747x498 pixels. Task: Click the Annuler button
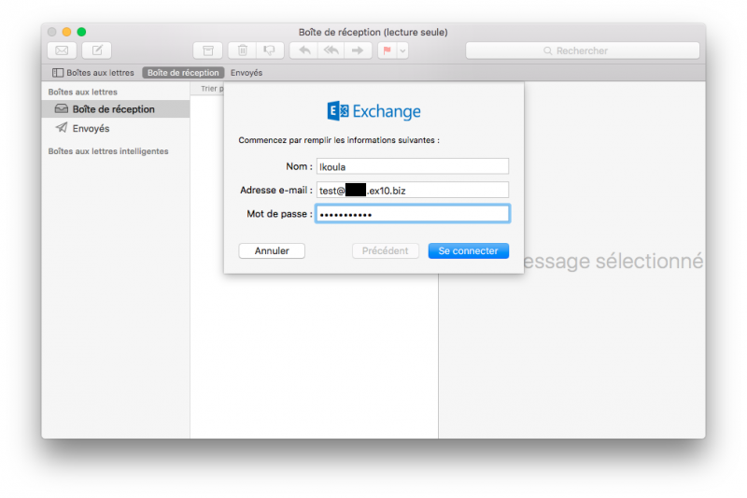click(x=272, y=250)
